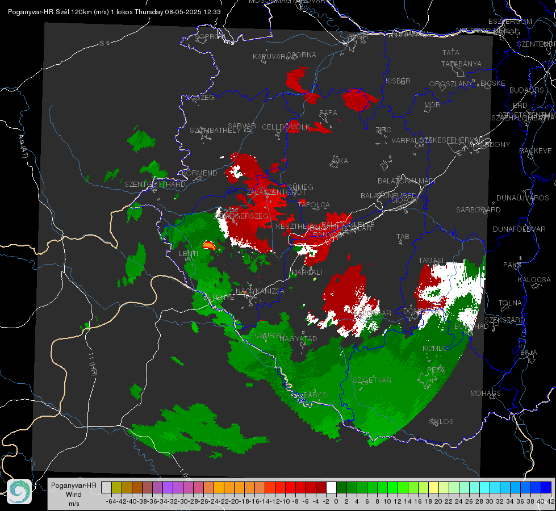The width and height of the screenshot is (556, 511).
Task: Click the TATABANYA city label
Action: 461,64
